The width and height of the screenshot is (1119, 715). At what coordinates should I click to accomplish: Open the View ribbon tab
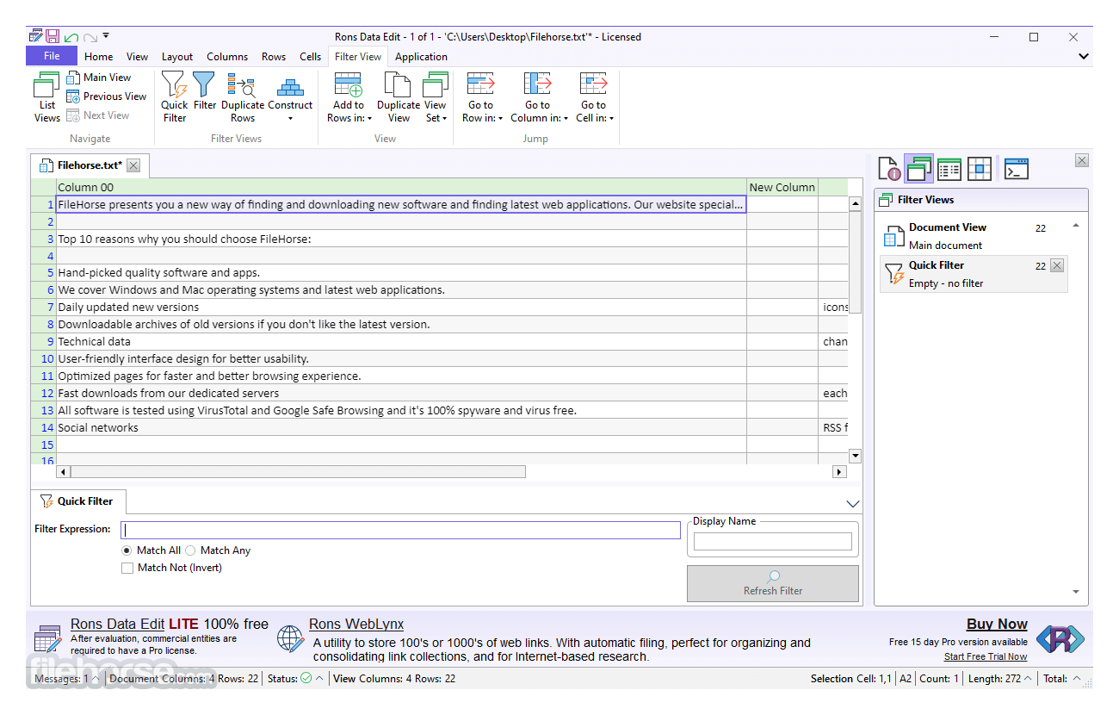(x=138, y=57)
